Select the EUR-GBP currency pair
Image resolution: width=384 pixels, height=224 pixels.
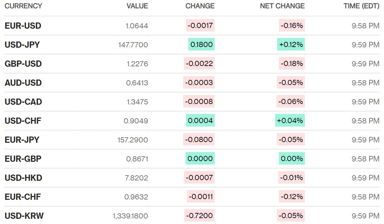pyautogui.click(x=23, y=159)
